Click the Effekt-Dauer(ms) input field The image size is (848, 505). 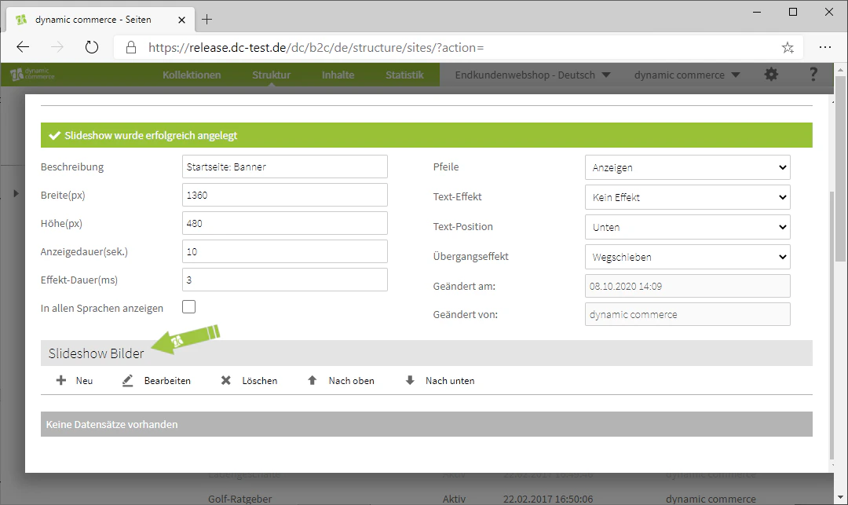point(285,280)
